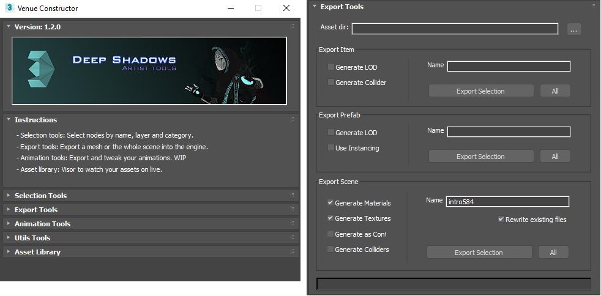Click the Deep Shadows Artist Tools banner
This screenshot has height=296, width=601.
point(149,71)
